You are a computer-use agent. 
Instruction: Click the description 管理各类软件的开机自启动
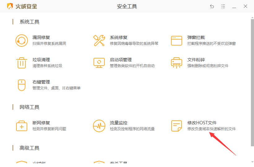click(132, 66)
